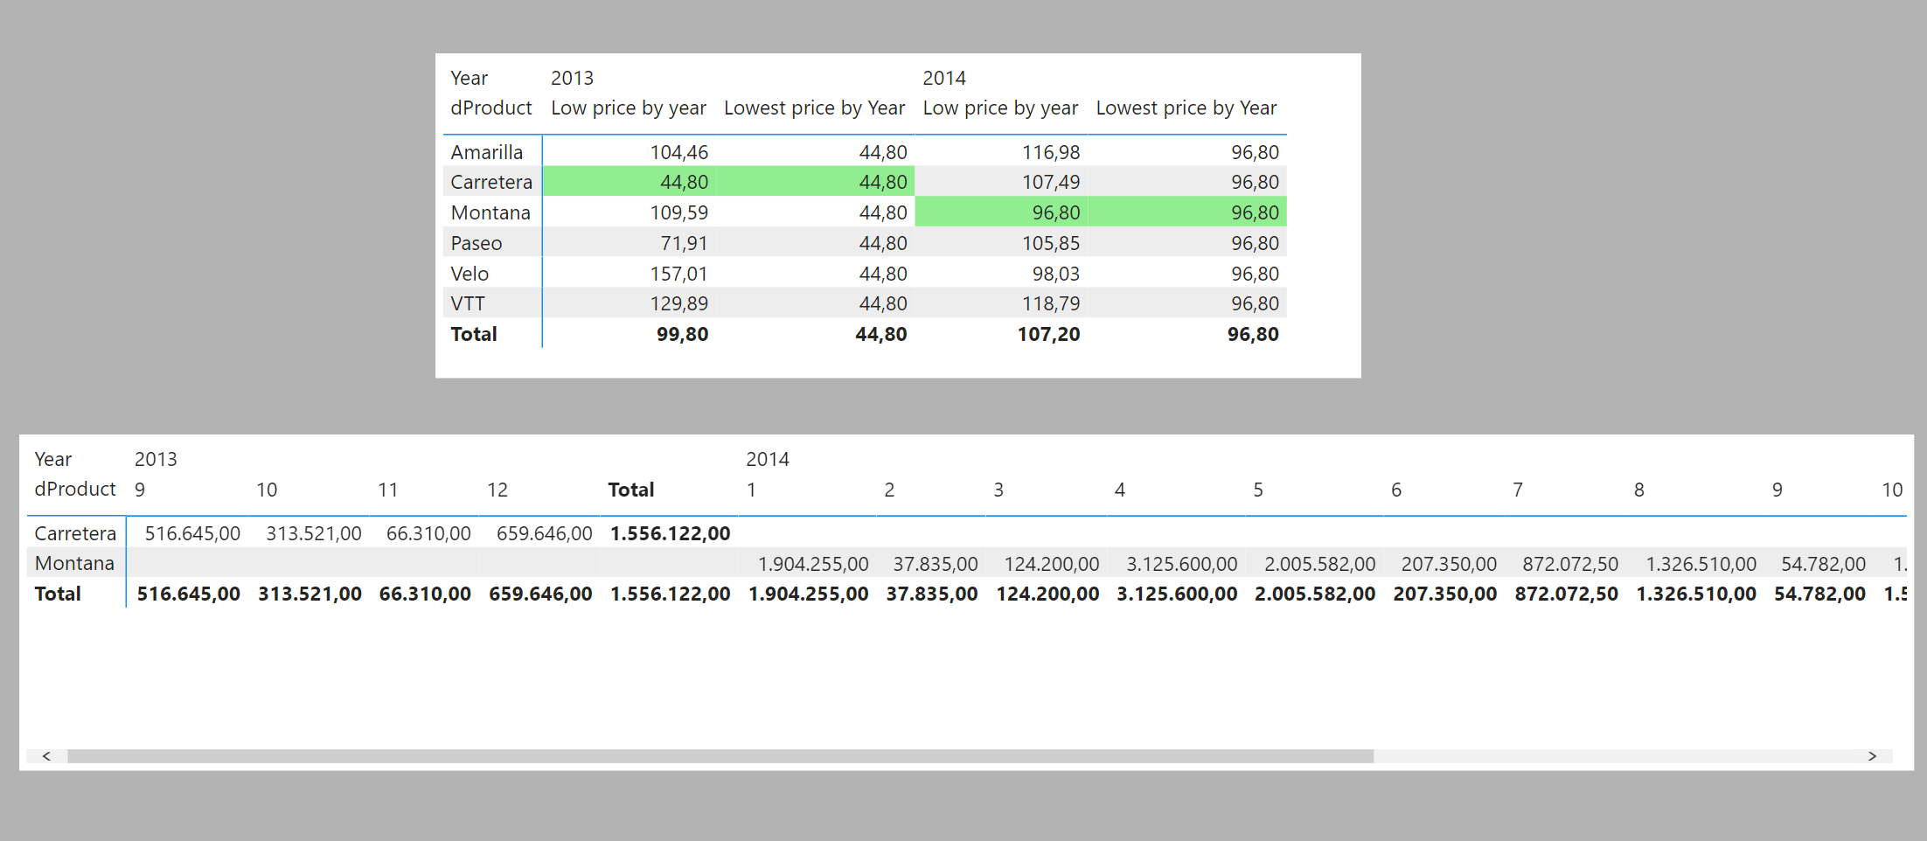Select the Carretera row header in the top table

[x=491, y=182]
